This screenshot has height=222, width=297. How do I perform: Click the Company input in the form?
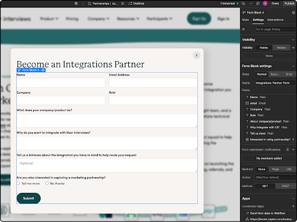(61, 101)
